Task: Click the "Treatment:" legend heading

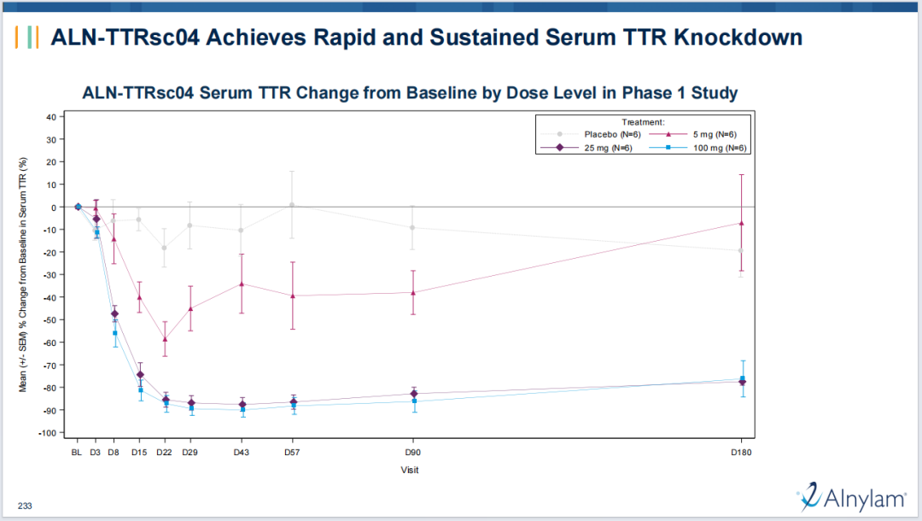Action: 643,122
